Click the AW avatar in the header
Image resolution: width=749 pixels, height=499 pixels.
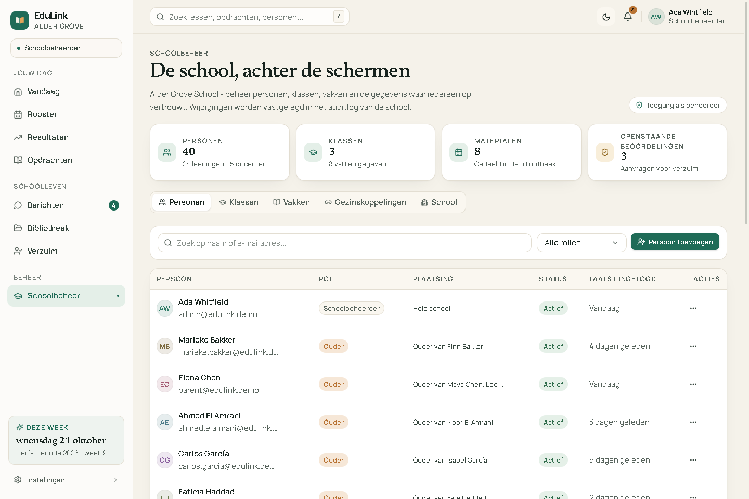(656, 17)
